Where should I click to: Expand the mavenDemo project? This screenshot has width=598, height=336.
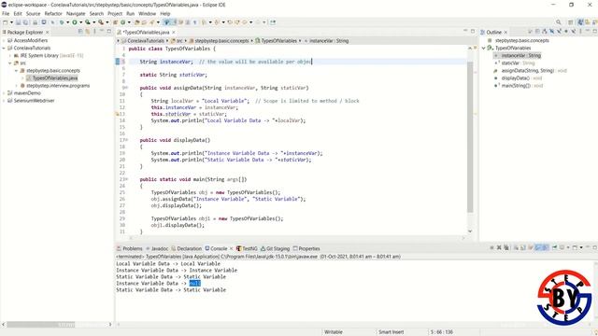4,93
